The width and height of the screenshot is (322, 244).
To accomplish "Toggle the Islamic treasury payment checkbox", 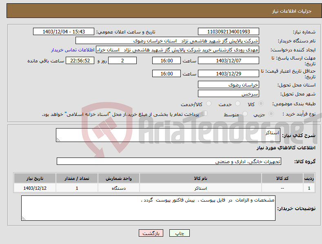I will coord(205,113).
